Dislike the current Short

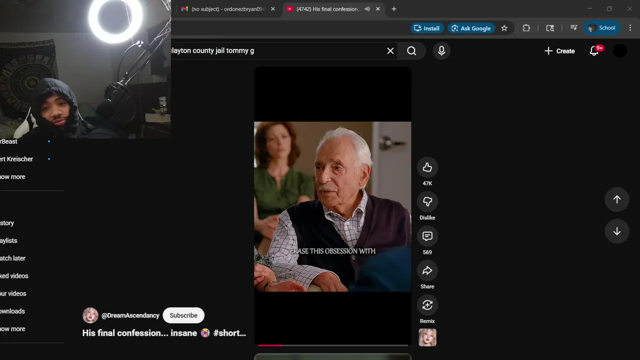click(x=427, y=201)
